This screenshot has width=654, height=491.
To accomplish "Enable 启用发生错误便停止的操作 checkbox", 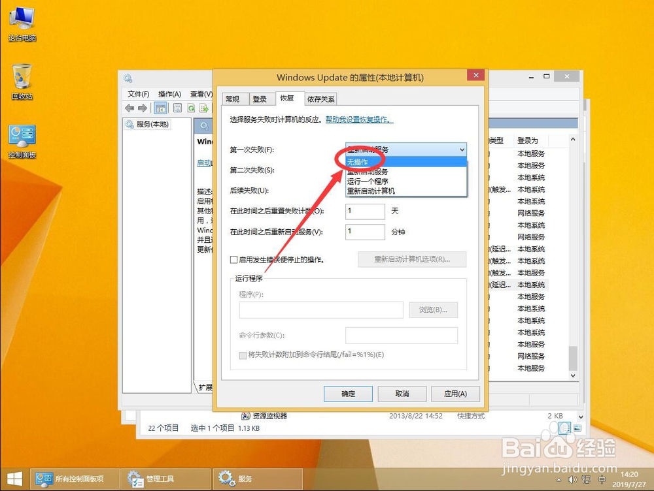I will pos(234,260).
